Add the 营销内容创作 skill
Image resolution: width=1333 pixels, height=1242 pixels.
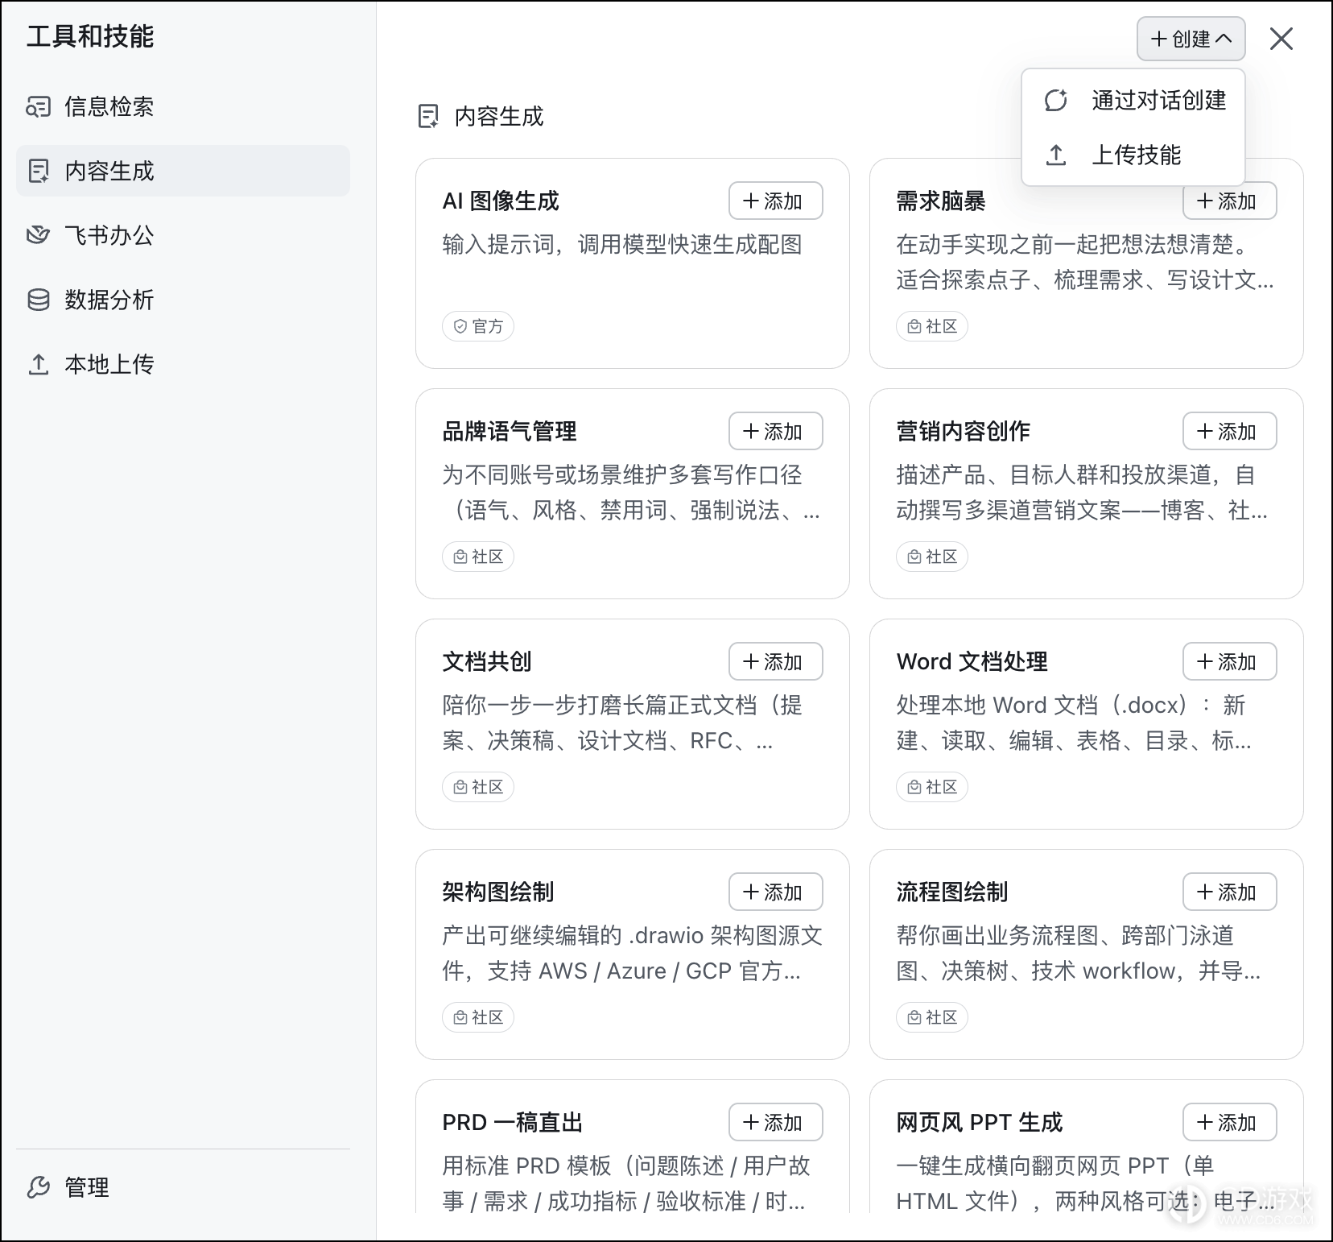point(1229,431)
